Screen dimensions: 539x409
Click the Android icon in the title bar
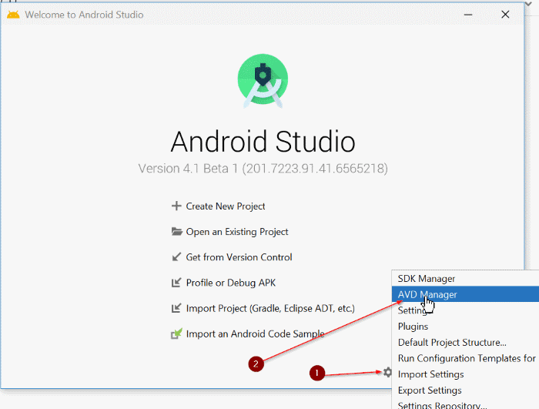pyautogui.click(x=13, y=15)
